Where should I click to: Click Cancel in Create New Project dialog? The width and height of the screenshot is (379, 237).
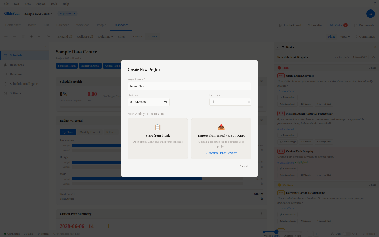coord(244,166)
